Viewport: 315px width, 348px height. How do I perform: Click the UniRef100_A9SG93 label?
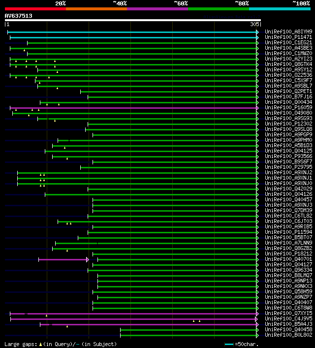pos(288,118)
